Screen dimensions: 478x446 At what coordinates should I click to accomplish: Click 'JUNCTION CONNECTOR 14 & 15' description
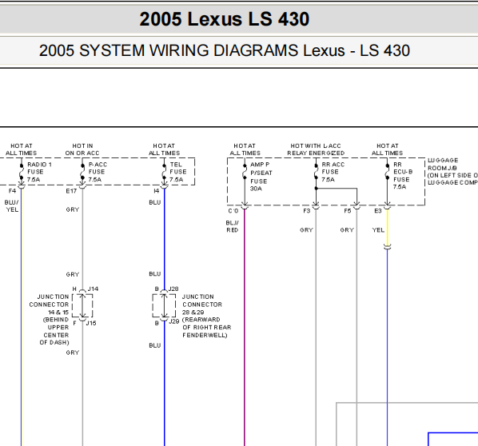(50, 320)
